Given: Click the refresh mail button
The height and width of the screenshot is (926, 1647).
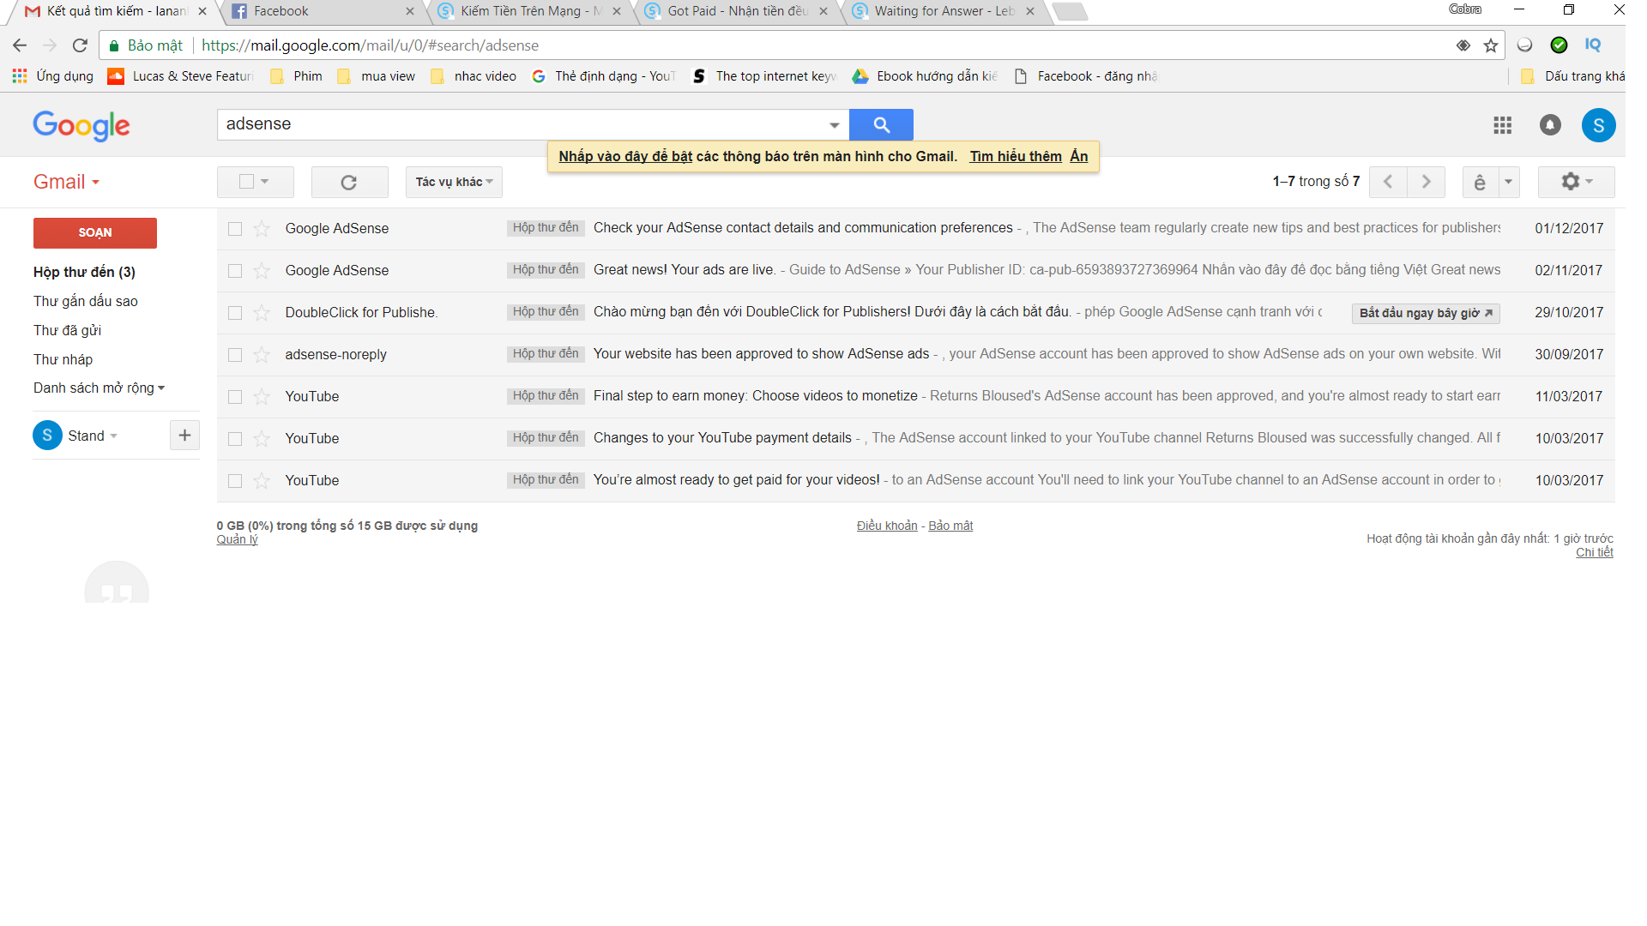Looking at the screenshot, I should click(349, 182).
